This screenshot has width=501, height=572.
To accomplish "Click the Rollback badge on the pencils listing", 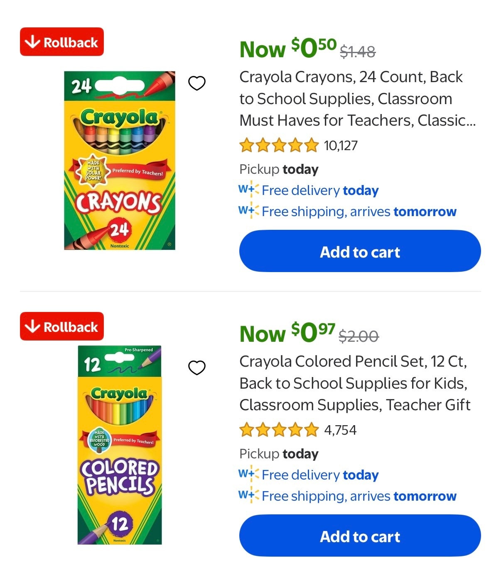I will click(x=61, y=326).
